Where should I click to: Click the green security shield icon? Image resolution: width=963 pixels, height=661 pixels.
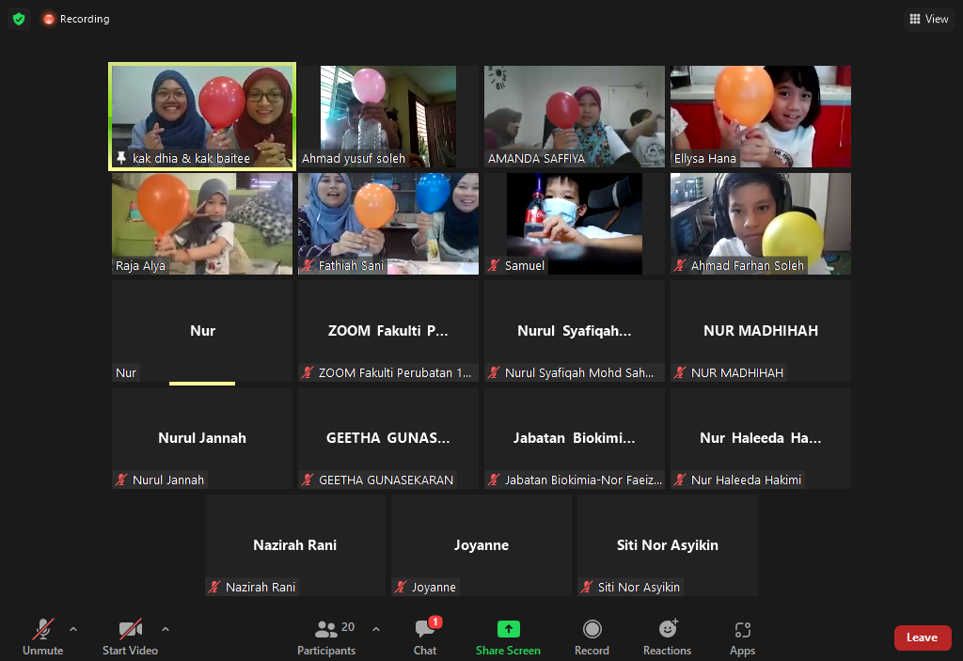(x=19, y=18)
